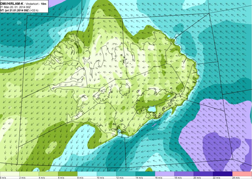The width and height of the screenshot is (252, 179).
Task: Click the 22–24 m/s navy legend swatch
Action: point(223,174)
